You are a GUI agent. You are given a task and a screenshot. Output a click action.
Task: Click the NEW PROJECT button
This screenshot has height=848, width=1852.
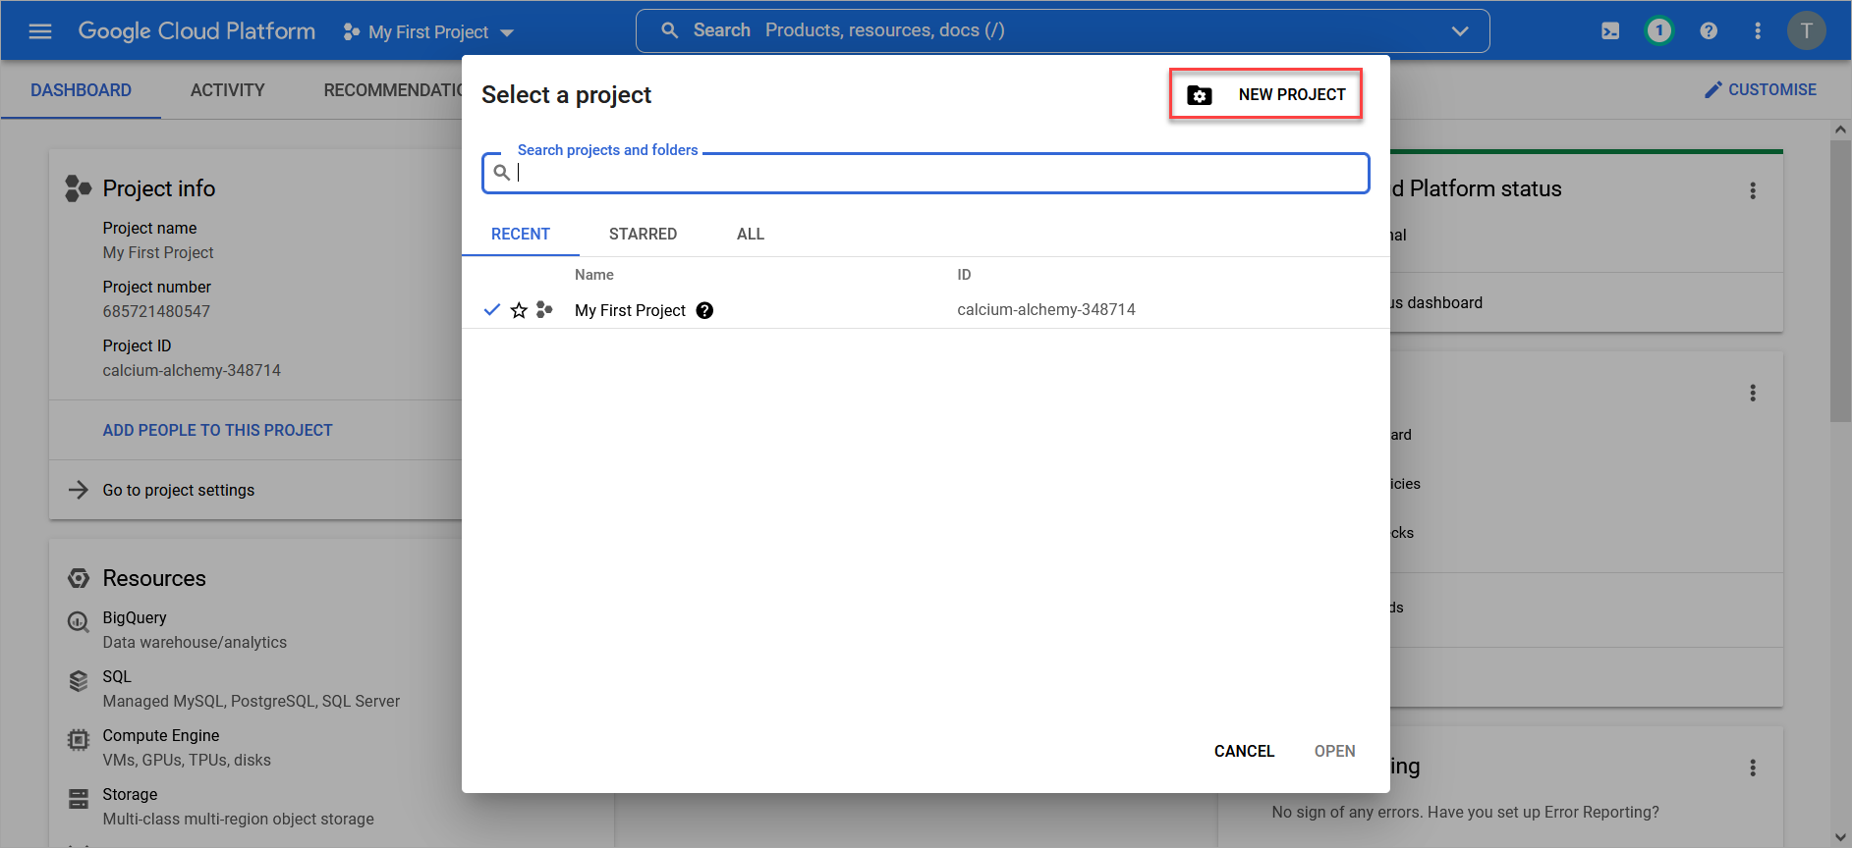point(1265,94)
